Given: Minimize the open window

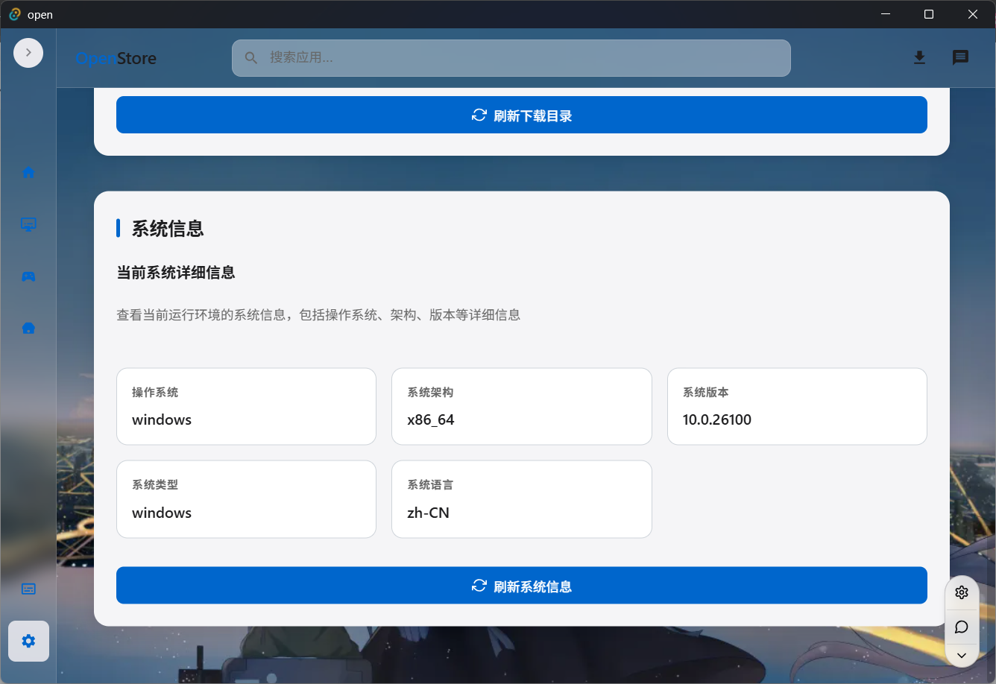Looking at the screenshot, I should 886,14.
